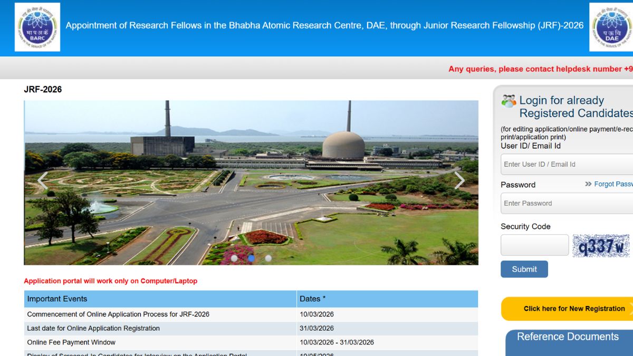Focus the User ID / Email Id field
The height and width of the screenshot is (356, 633).
coord(567,165)
